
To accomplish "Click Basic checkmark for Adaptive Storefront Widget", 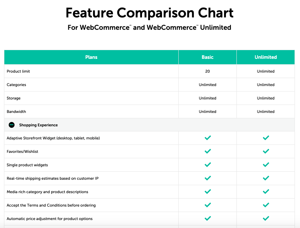I will click(x=207, y=138).
